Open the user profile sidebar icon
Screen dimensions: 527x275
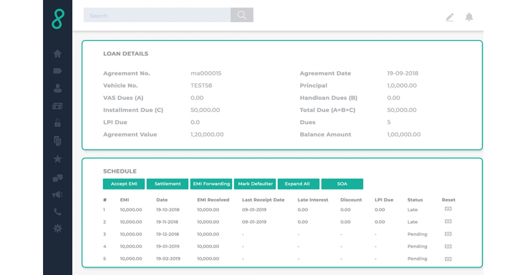coord(58,88)
